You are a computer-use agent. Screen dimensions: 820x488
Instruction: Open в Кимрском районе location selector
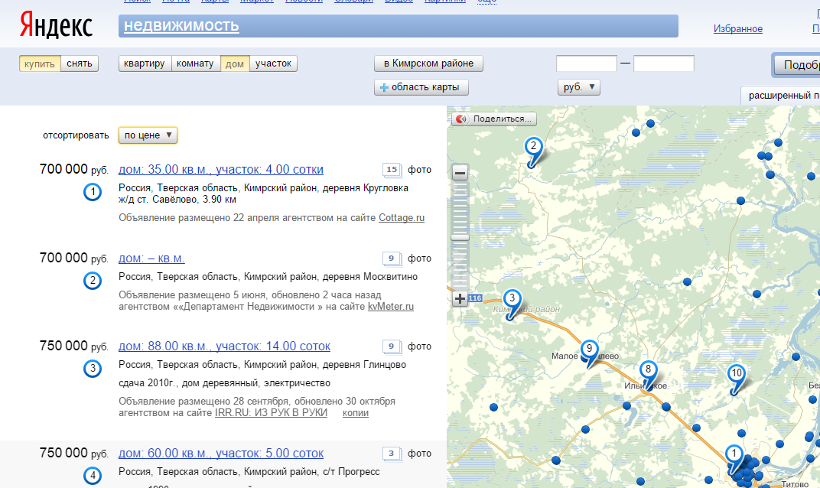pos(428,63)
